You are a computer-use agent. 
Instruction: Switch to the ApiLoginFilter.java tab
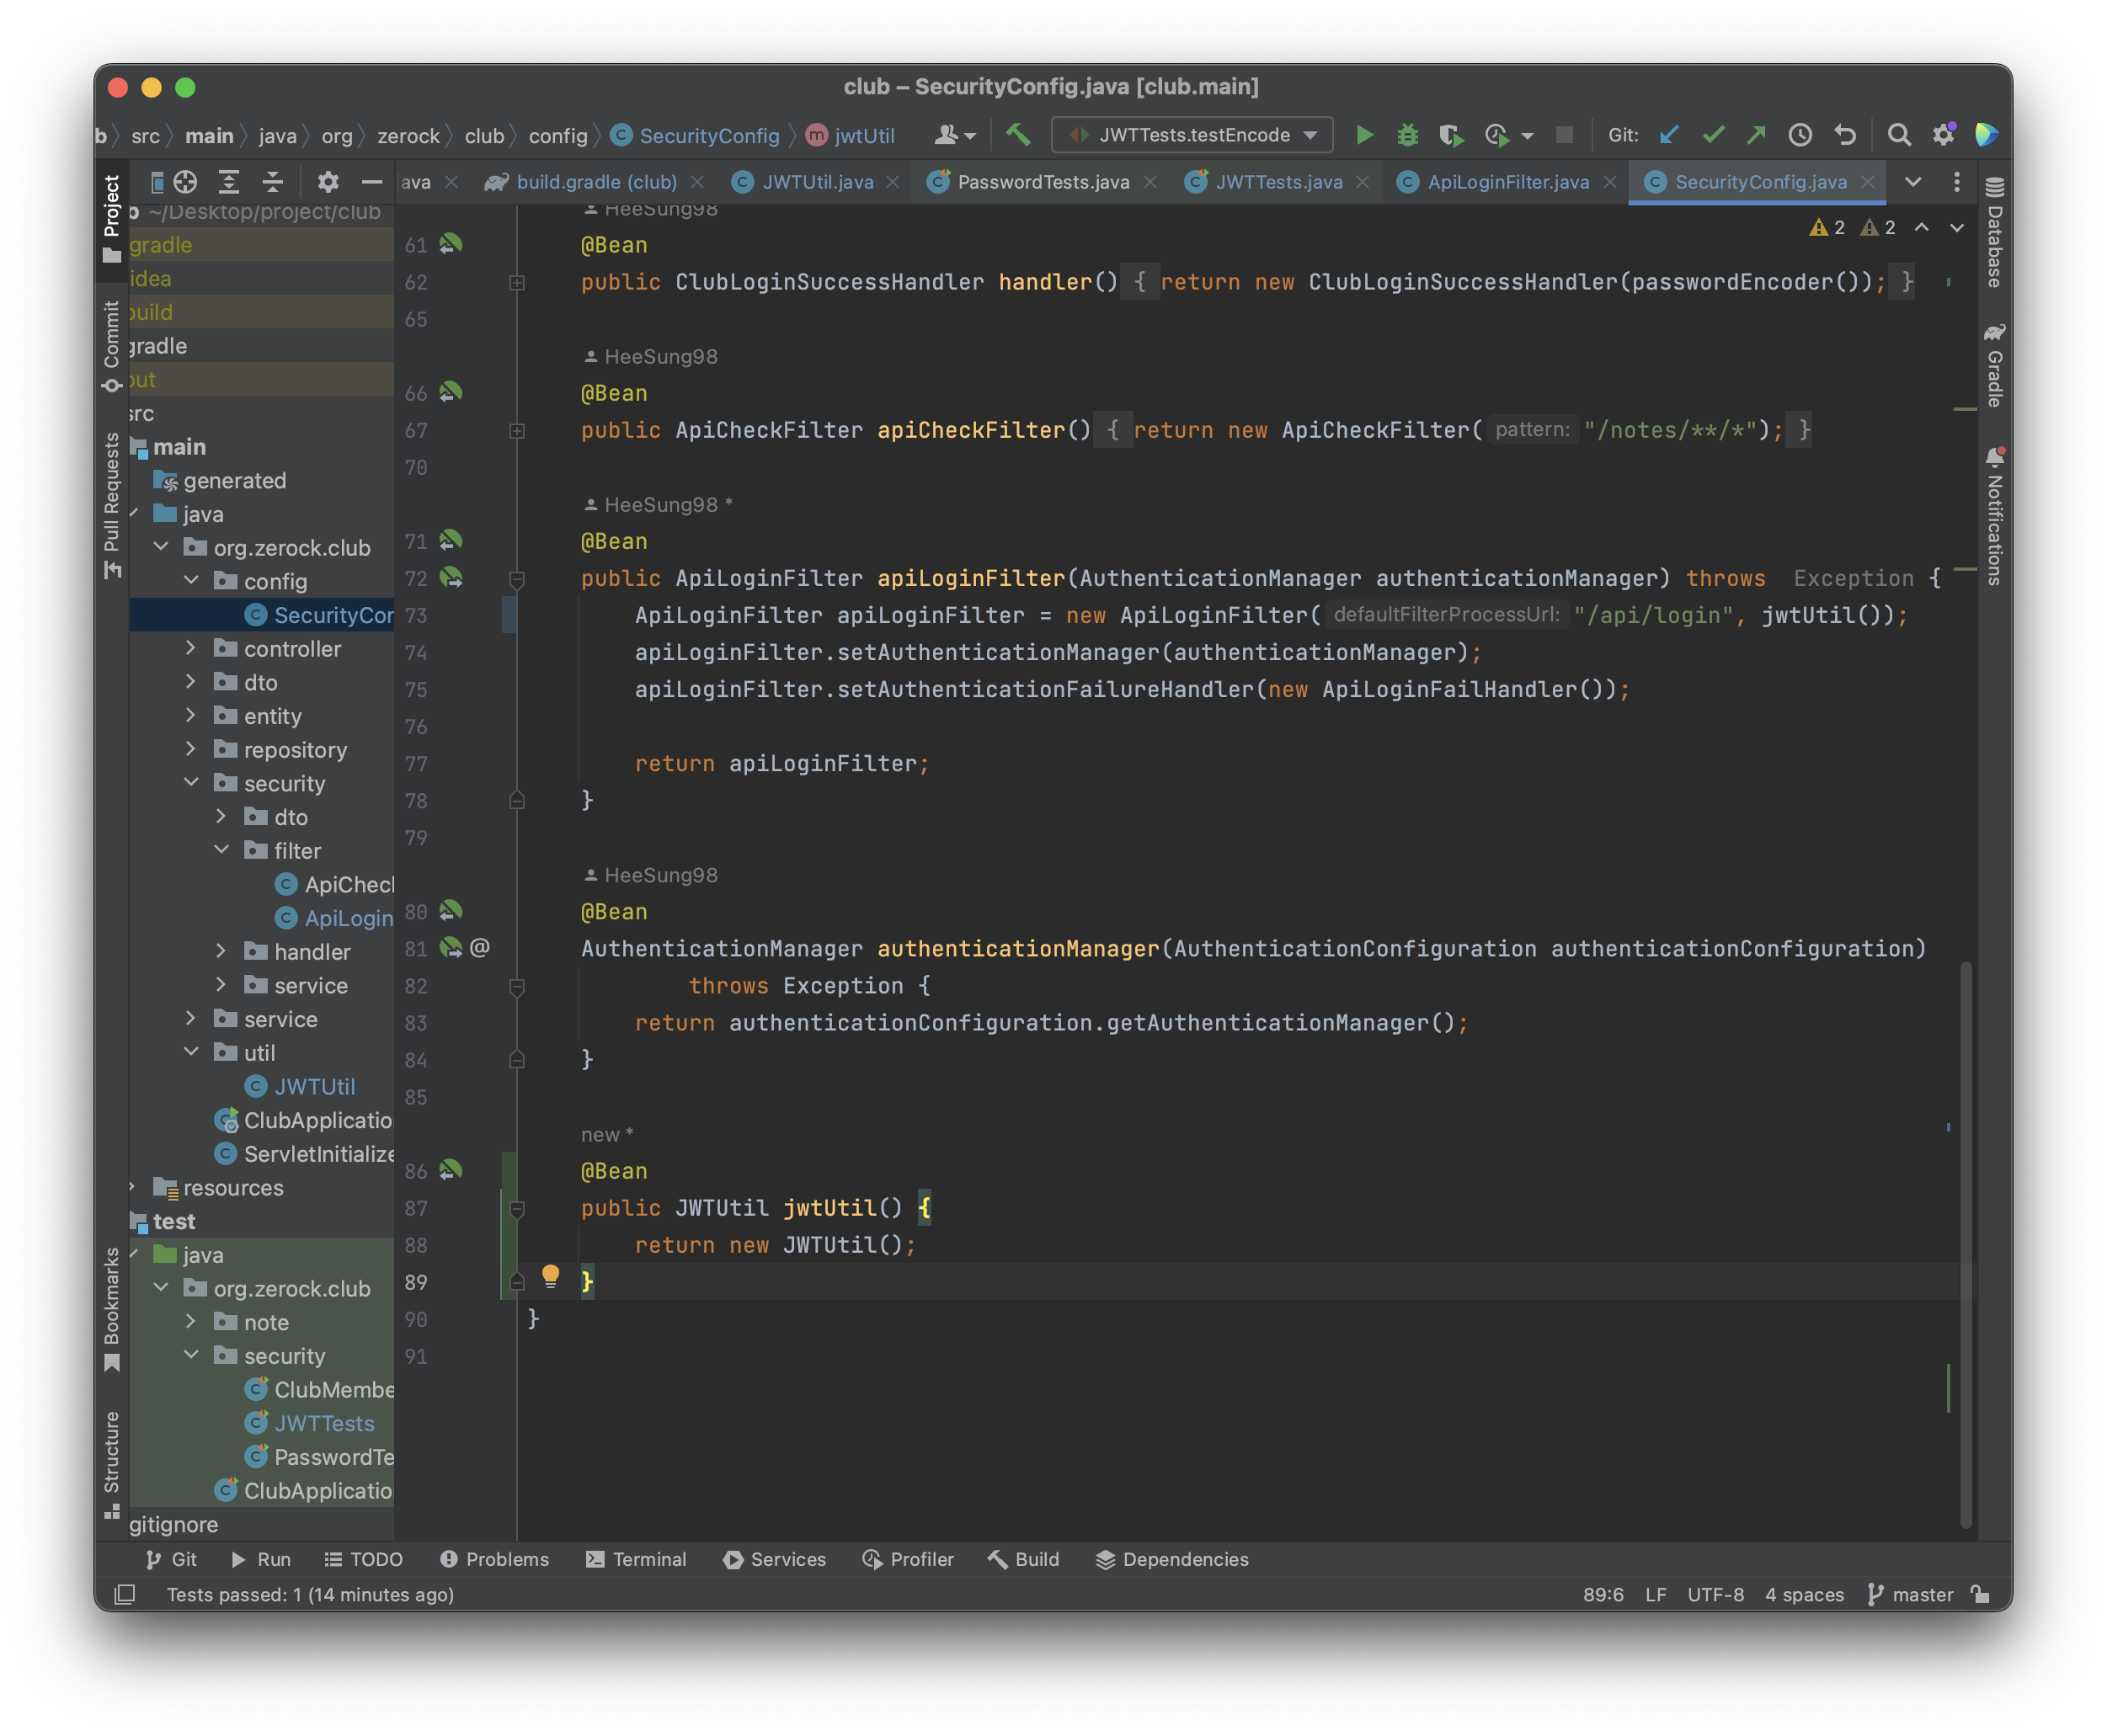point(1508,182)
